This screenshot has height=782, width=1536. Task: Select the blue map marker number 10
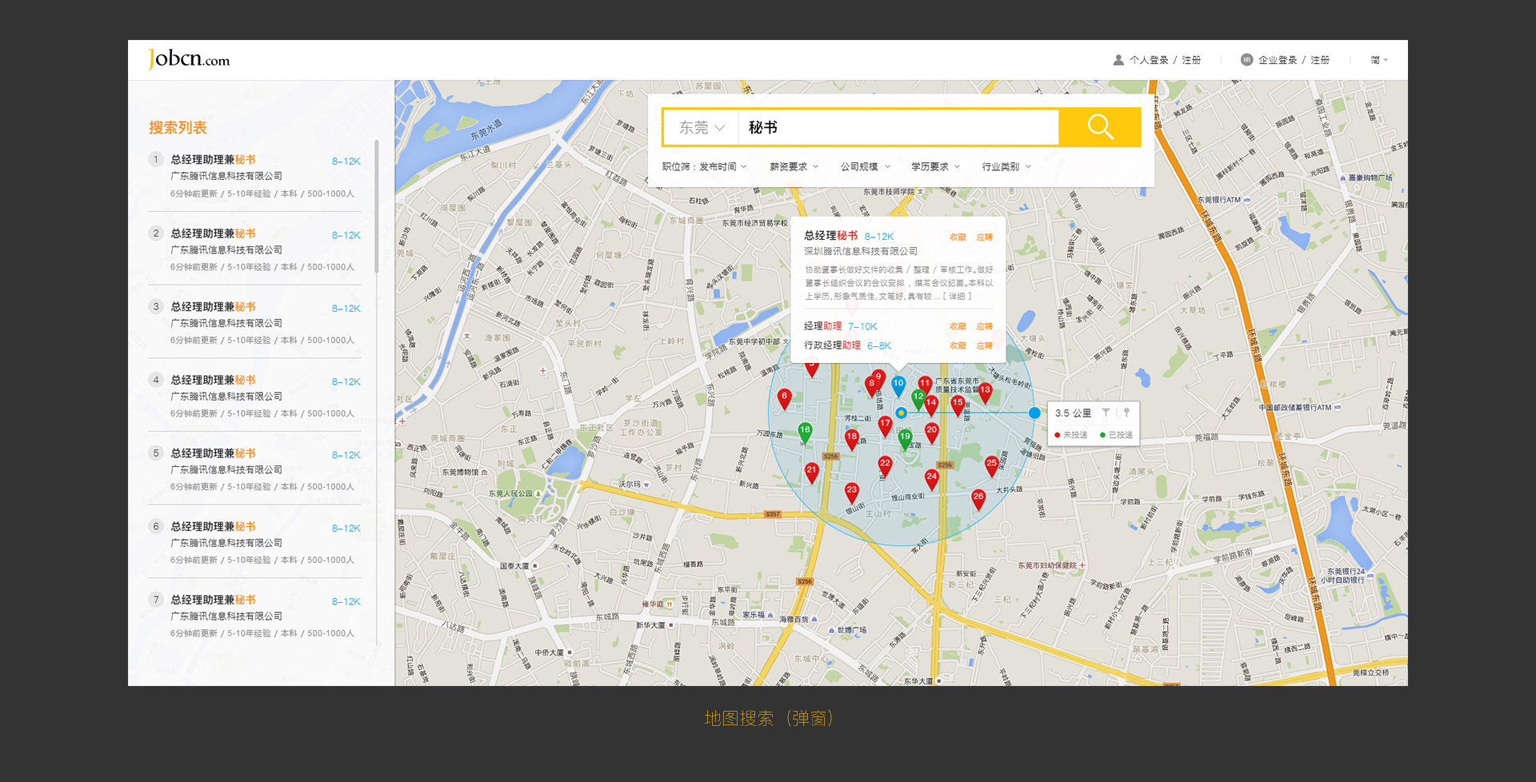(x=898, y=385)
